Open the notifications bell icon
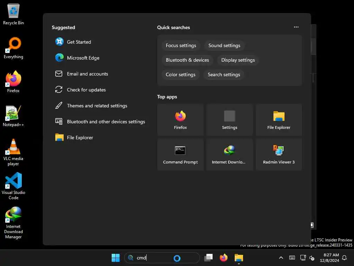354x266 pixels. pyautogui.click(x=344, y=258)
